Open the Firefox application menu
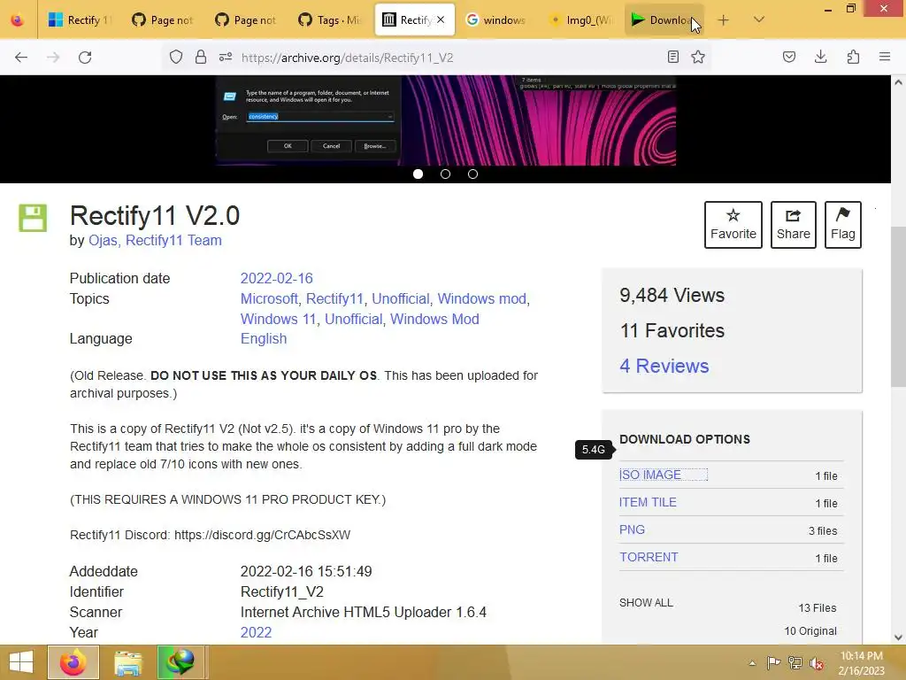The image size is (906, 680). click(885, 58)
